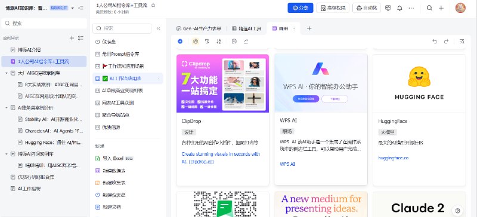
Task: Click the plus icon beside 空间目录
Action: (x=72, y=38)
